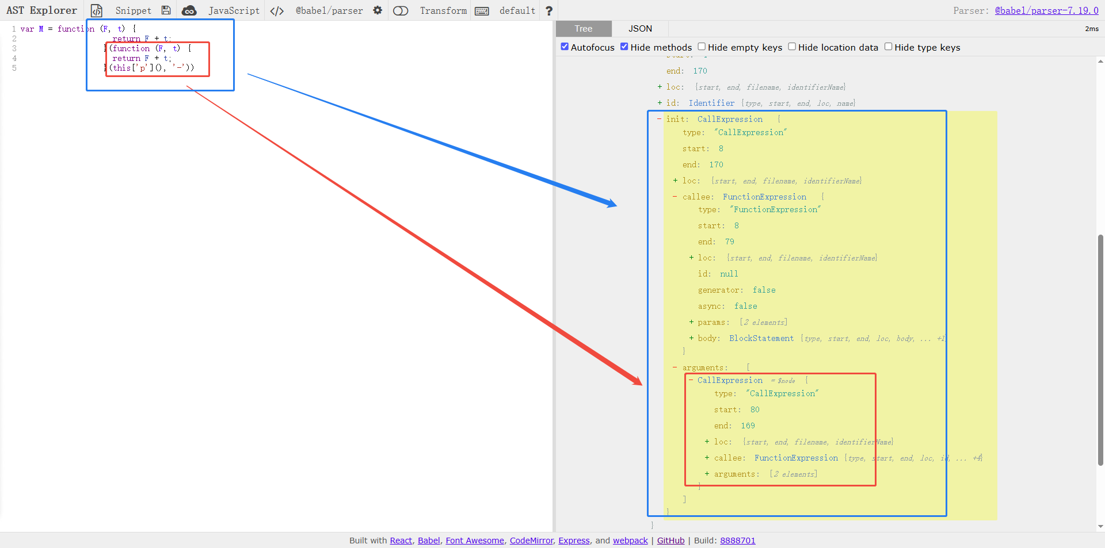This screenshot has height=548, width=1105.
Task: Open the Express footer link
Action: [x=574, y=541]
